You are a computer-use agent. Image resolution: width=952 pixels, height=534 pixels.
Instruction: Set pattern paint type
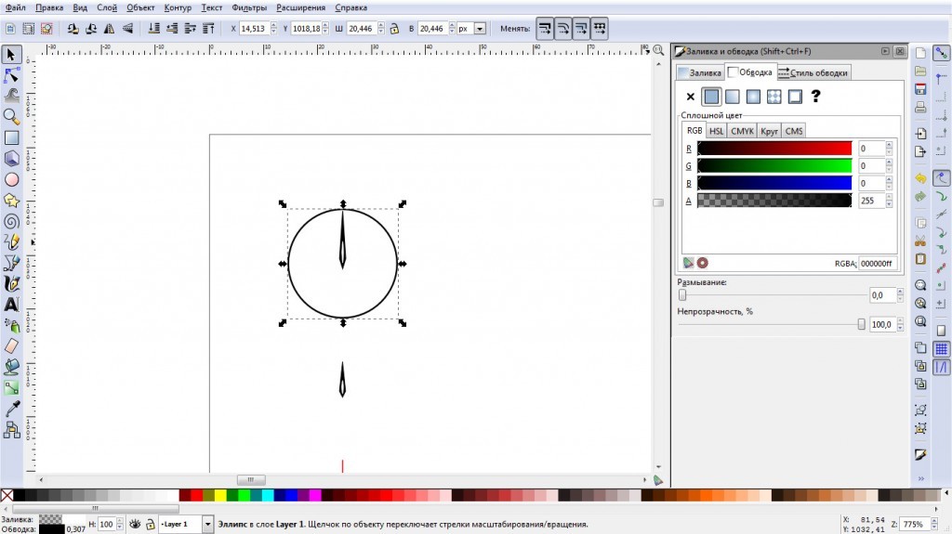tap(773, 97)
